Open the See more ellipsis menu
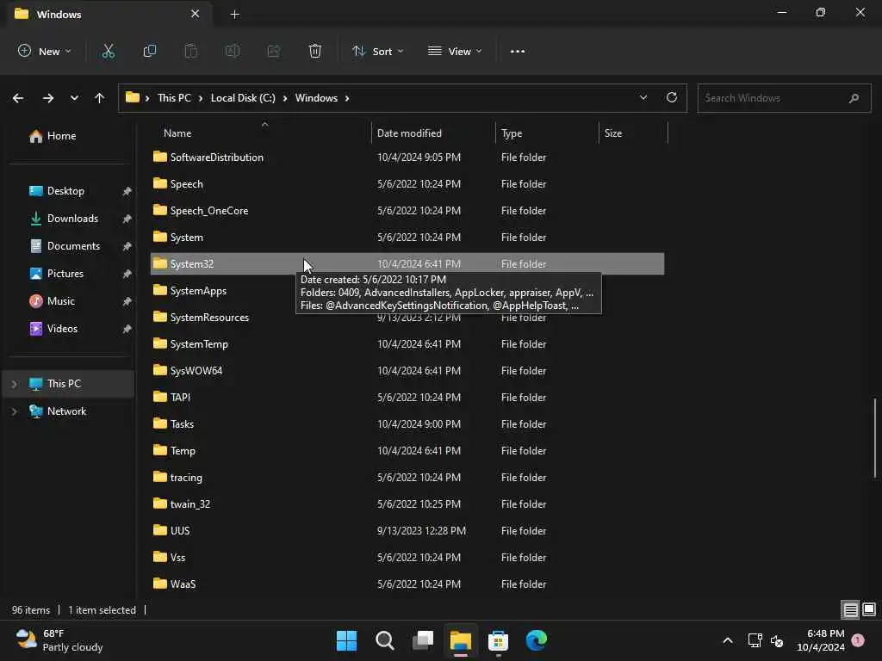This screenshot has width=882, height=661. pos(518,51)
